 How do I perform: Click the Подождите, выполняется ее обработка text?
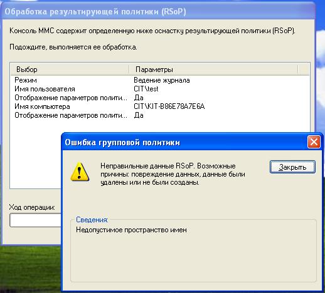73,47
